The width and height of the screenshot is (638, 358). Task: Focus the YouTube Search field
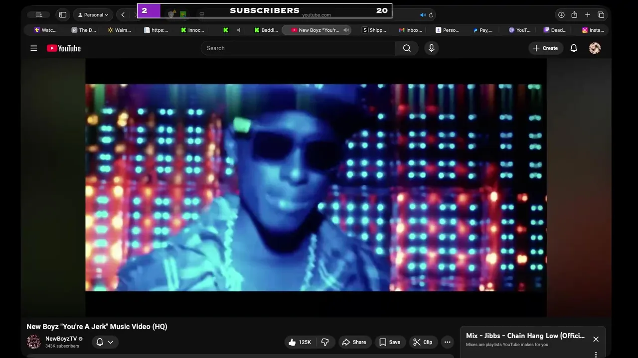coord(298,48)
